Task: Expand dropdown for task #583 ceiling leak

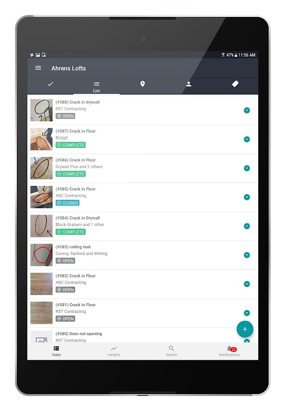Action: (x=247, y=255)
